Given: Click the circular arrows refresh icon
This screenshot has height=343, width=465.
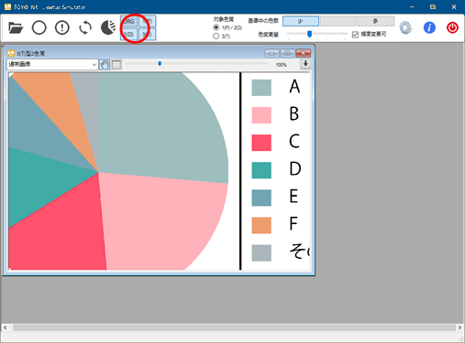Looking at the screenshot, I should click(85, 27).
